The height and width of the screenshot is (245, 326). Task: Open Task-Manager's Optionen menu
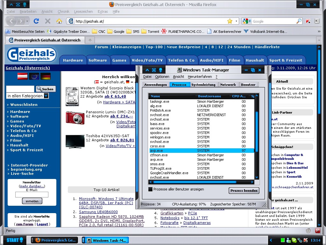(x=162, y=77)
